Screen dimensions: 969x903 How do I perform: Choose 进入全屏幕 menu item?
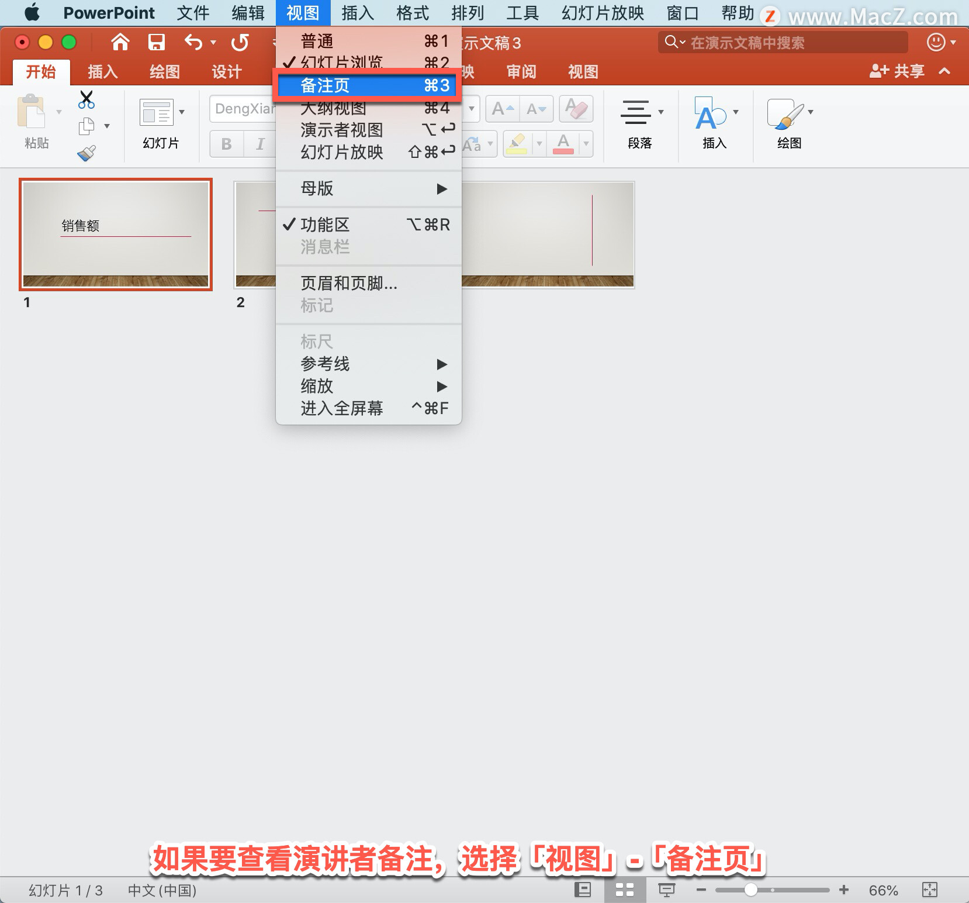coord(368,408)
